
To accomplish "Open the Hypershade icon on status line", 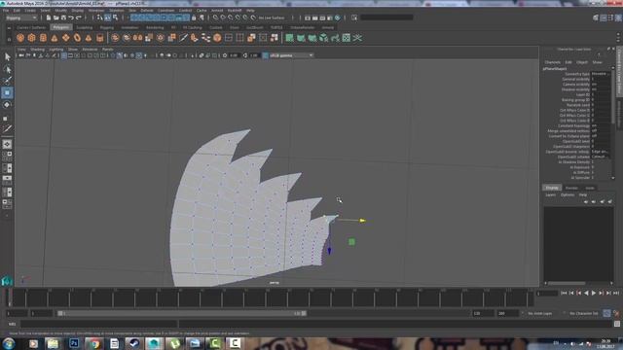I will 338,17.
